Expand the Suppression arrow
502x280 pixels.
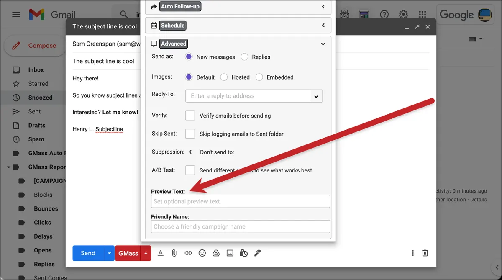190,152
